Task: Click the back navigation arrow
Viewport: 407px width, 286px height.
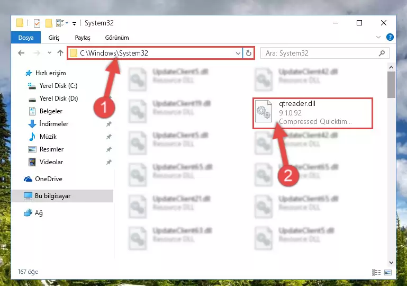Action: [21, 53]
